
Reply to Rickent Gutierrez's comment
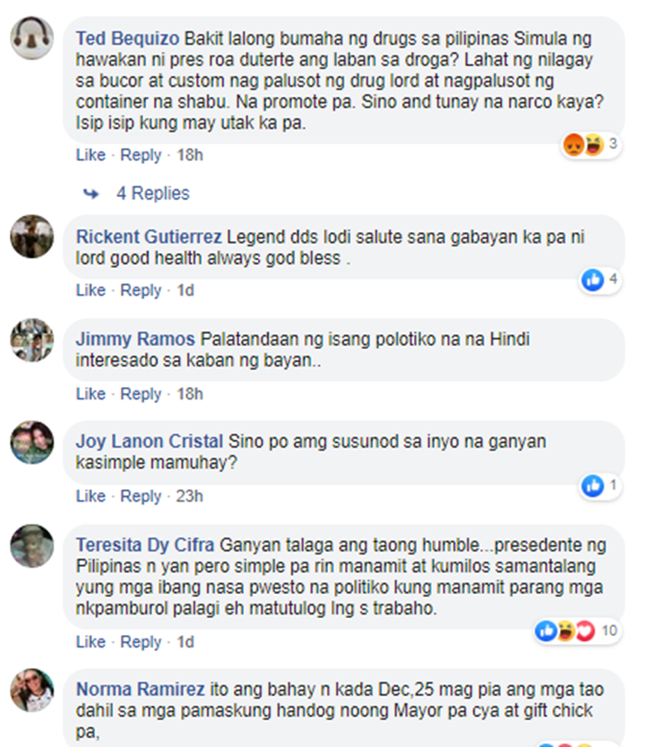click(x=141, y=290)
